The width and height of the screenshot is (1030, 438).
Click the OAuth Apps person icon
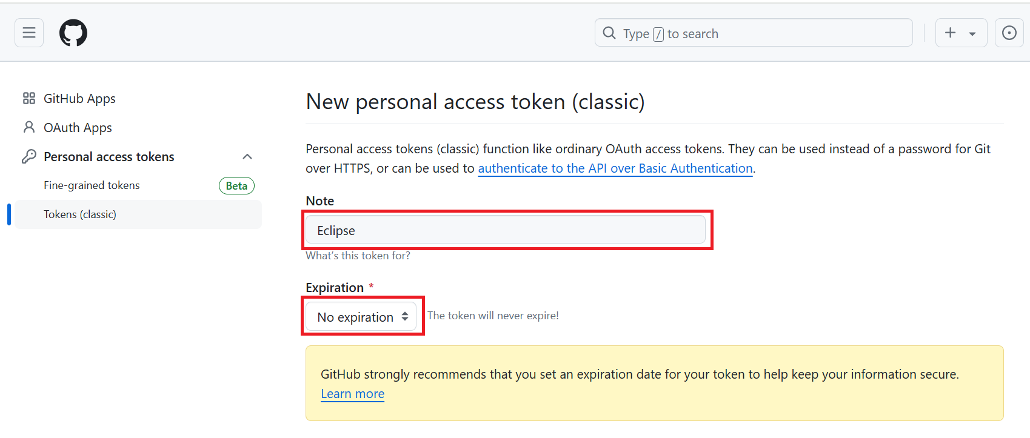29,127
